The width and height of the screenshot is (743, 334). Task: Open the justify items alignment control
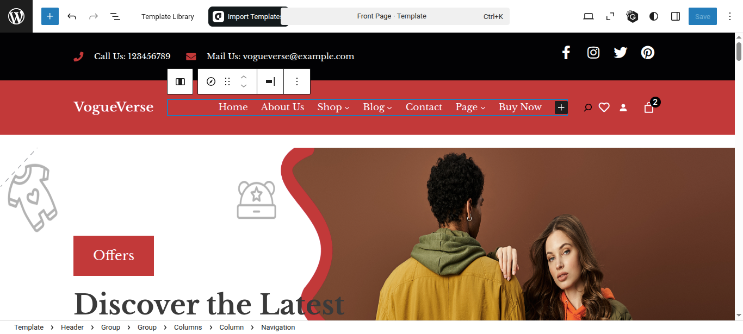pos(270,81)
